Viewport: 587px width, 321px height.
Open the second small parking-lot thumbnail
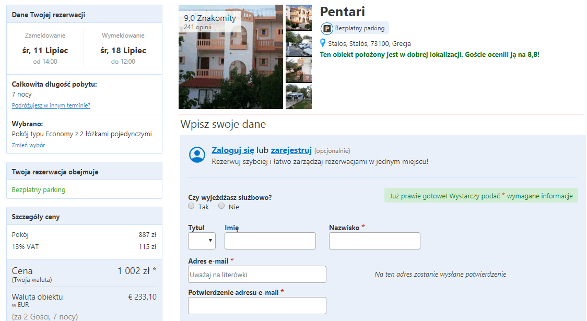(x=298, y=44)
